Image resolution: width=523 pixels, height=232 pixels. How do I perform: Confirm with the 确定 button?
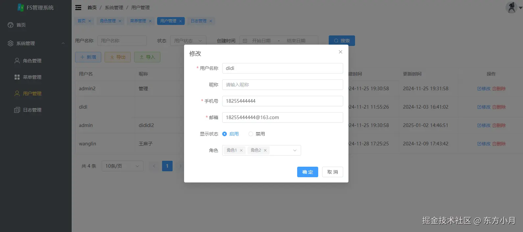[308, 172]
